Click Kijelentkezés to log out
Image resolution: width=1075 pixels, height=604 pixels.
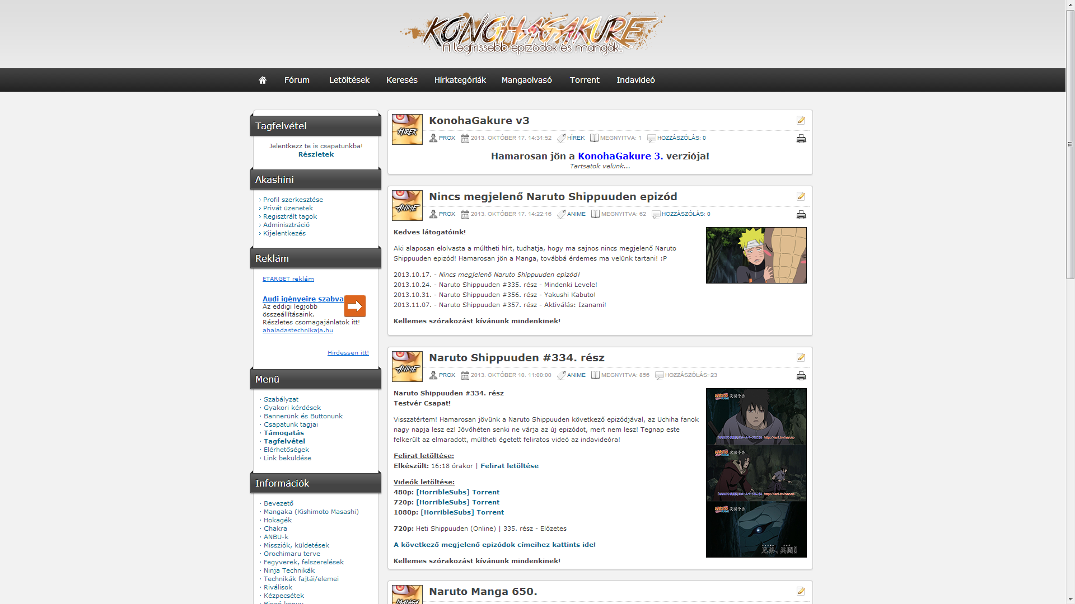[x=284, y=233]
